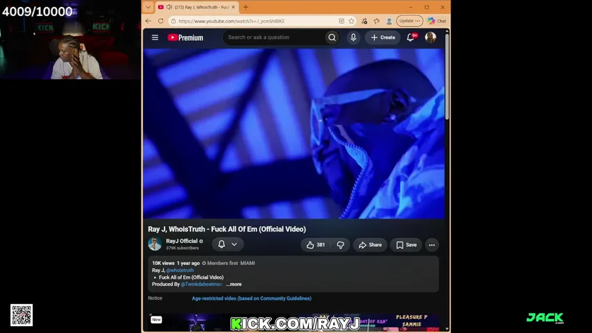The height and width of the screenshot is (333, 592).
Task: Open the browser profile icon
Action: coord(389,21)
